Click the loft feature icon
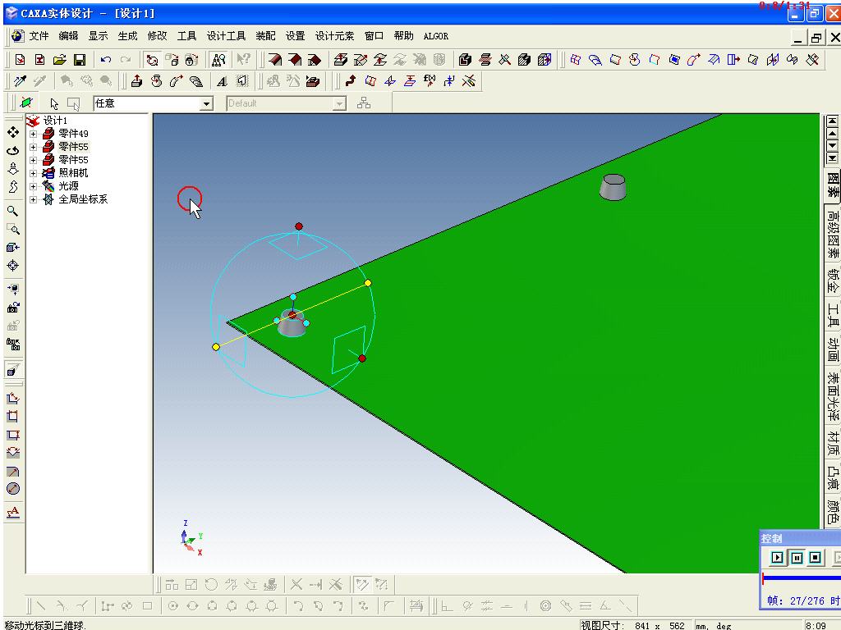841x630 pixels. pyautogui.click(x=196, y=81)
